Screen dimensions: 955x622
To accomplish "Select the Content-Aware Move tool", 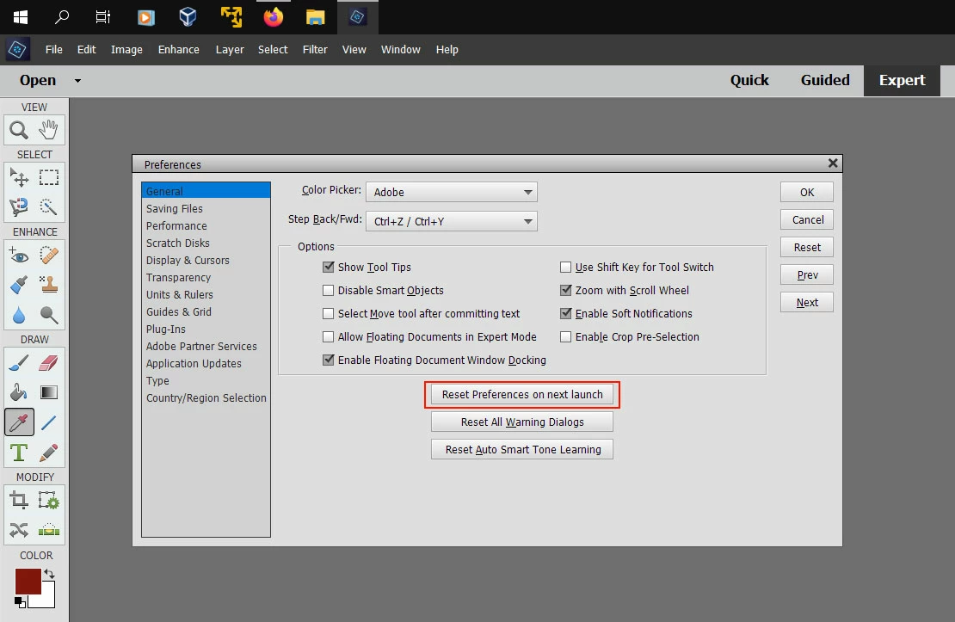I will [19, 530].
